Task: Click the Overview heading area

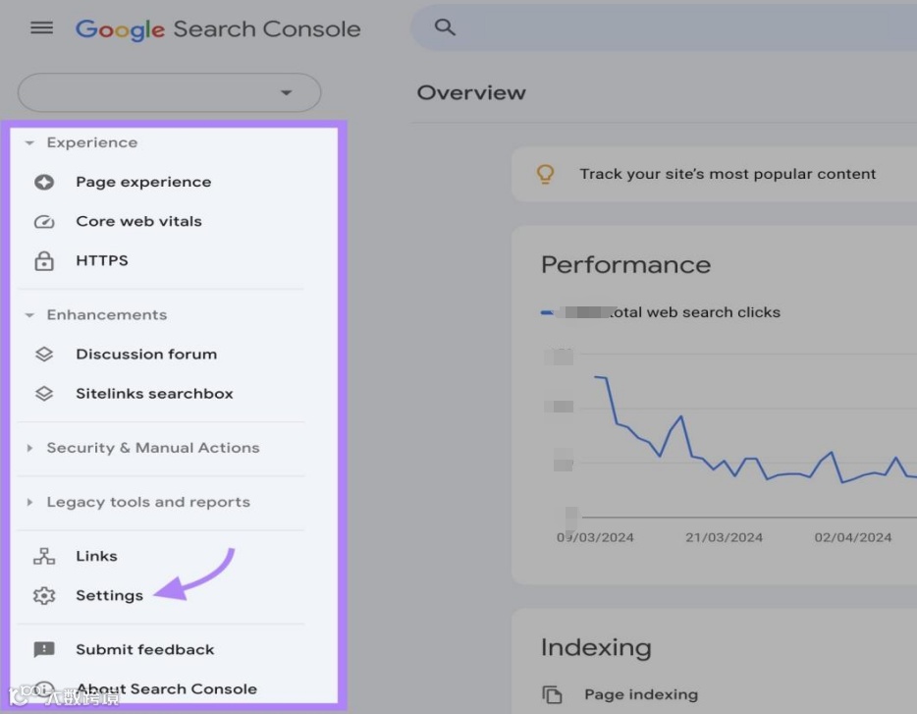Action: click(x=471, y=92)
